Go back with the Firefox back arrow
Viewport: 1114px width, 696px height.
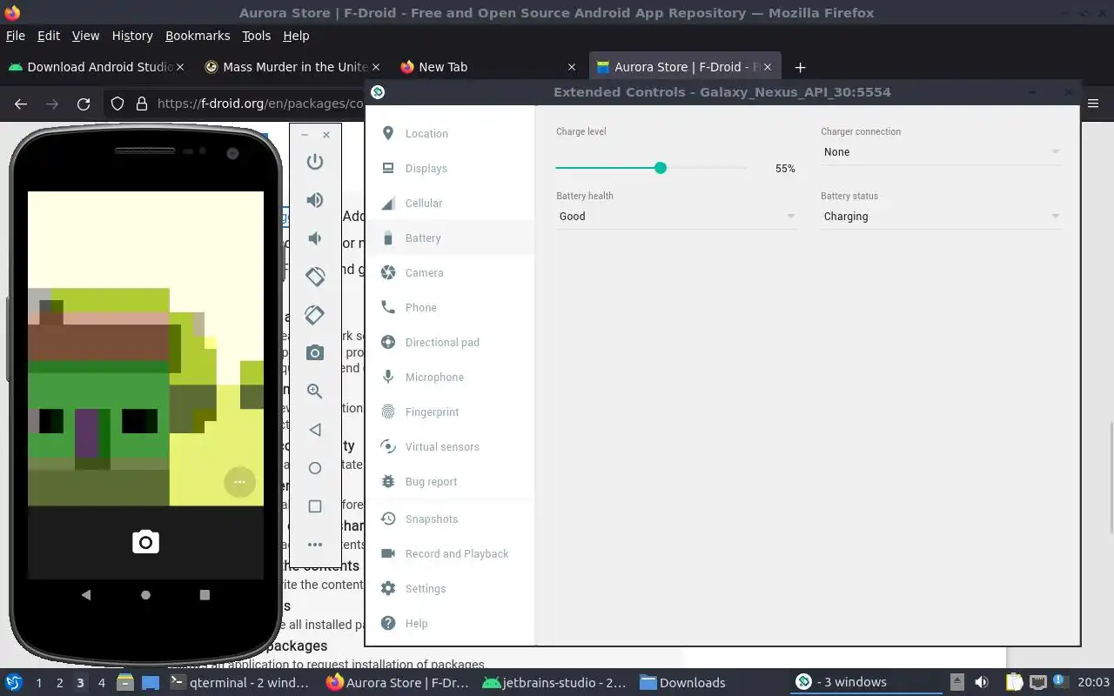(x=21, y=104)
